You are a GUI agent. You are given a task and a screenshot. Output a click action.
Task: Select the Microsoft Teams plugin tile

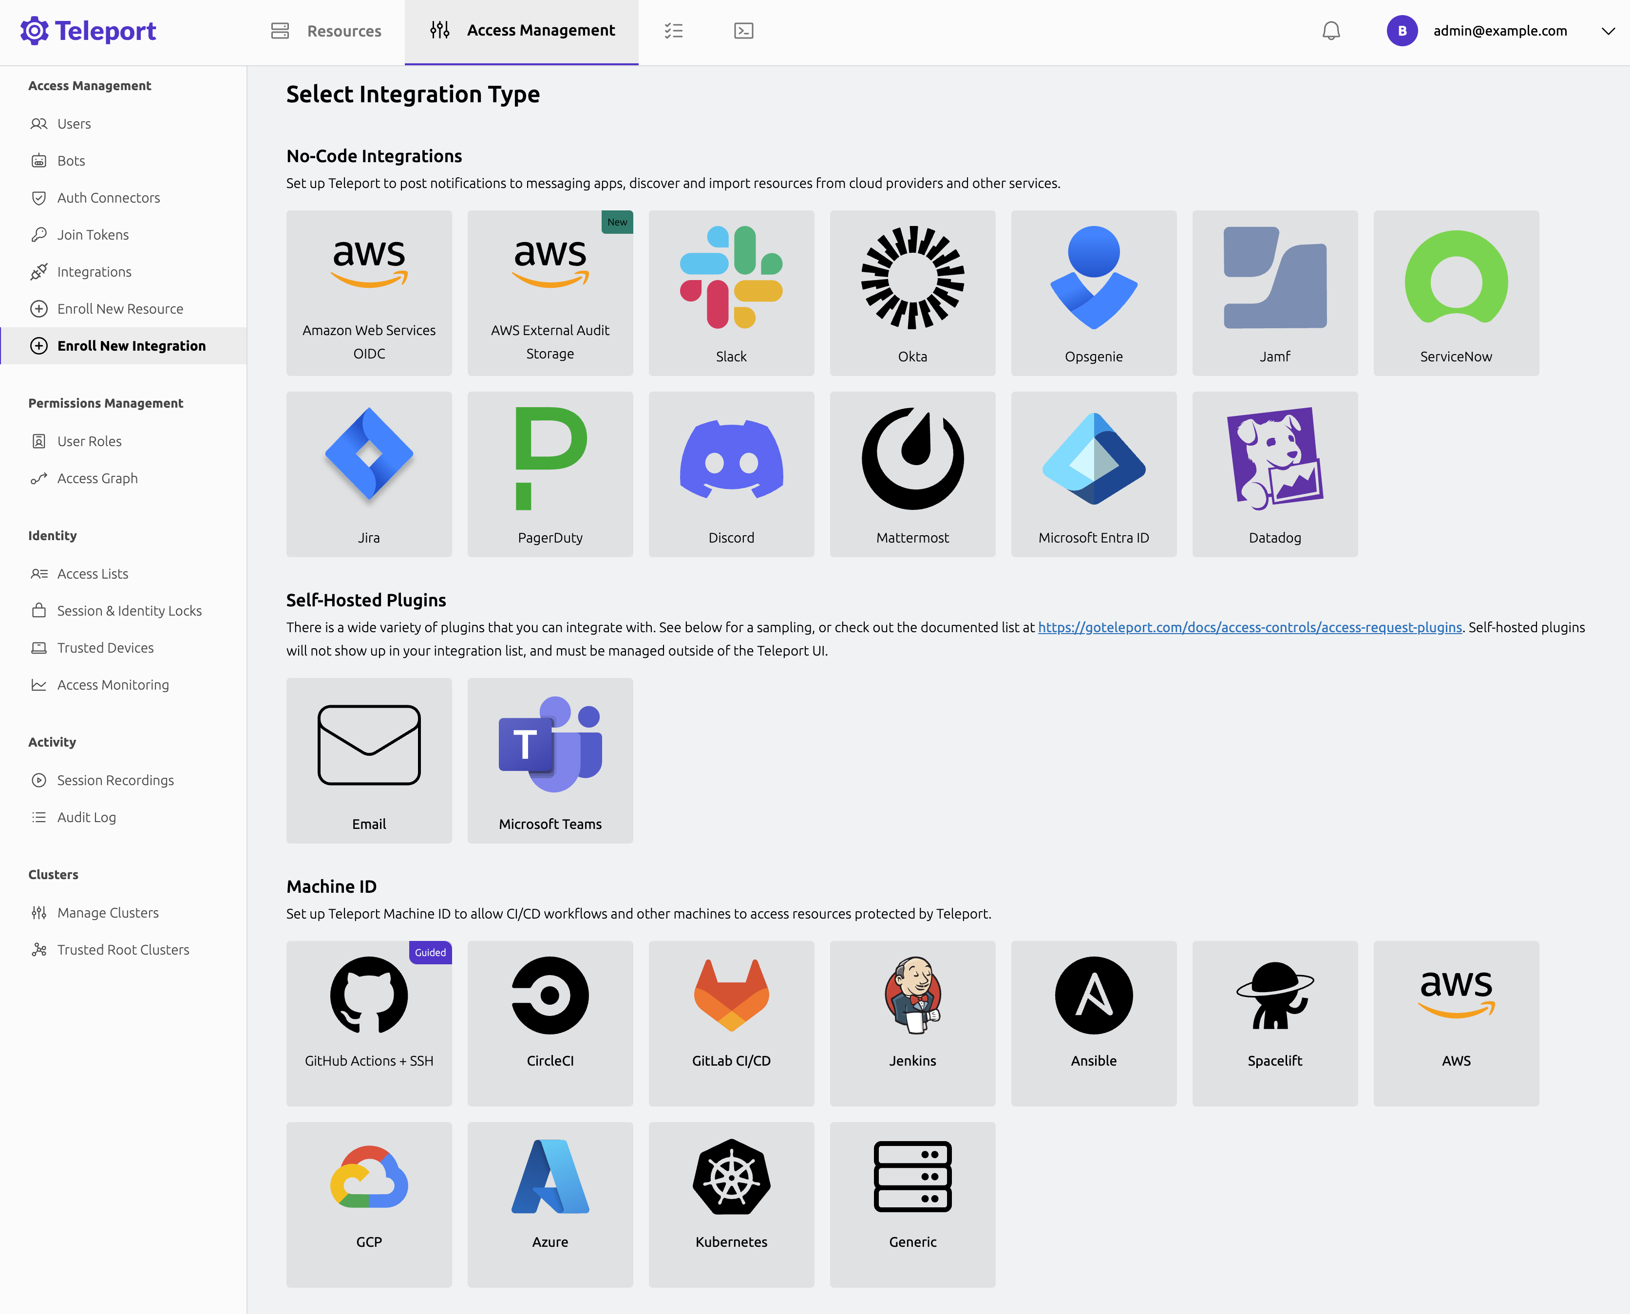click(550, 760)
